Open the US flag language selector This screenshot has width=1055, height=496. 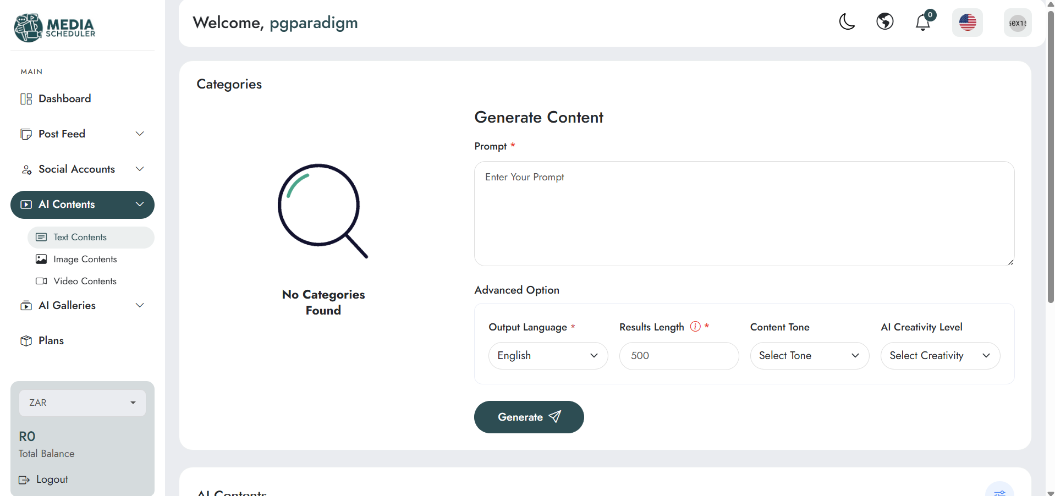968,23
